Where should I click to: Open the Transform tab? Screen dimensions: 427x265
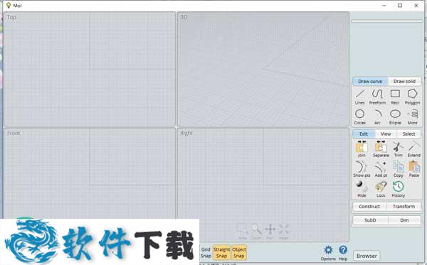click(x=404, y=207)
